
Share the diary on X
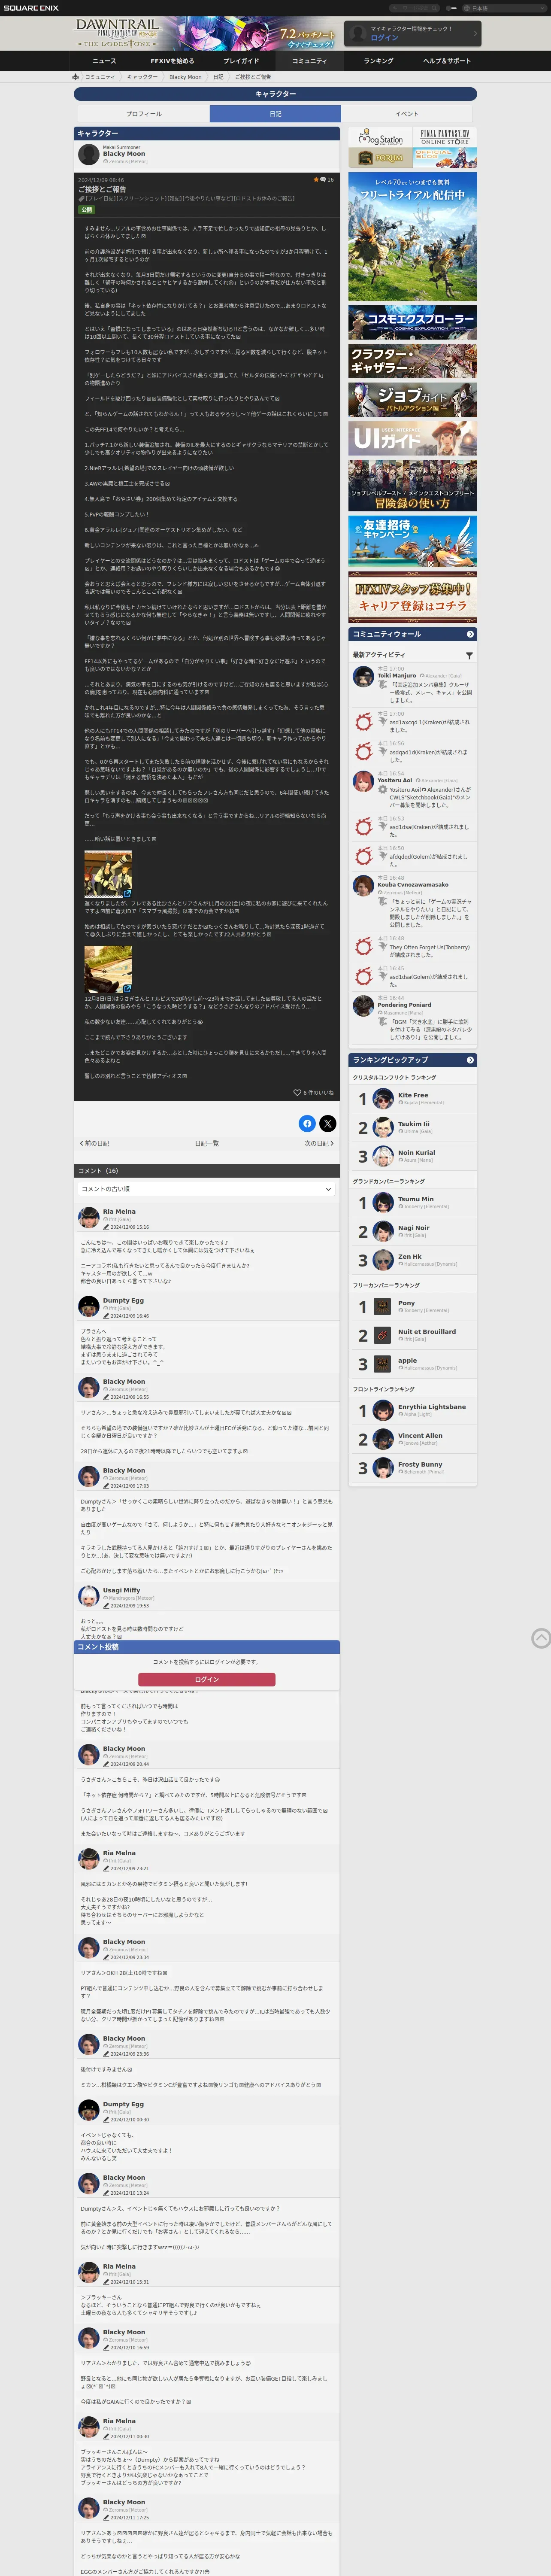(327, 1124)
